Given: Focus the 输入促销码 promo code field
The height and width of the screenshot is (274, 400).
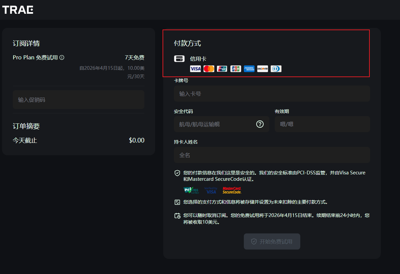Looking at the screenshot, I should coord(79,100).
